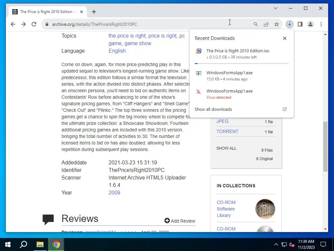Image resolution: width=334 pixels, height=251 pixels.
Task: Open the 2009 year link
Action: [114, 192]
